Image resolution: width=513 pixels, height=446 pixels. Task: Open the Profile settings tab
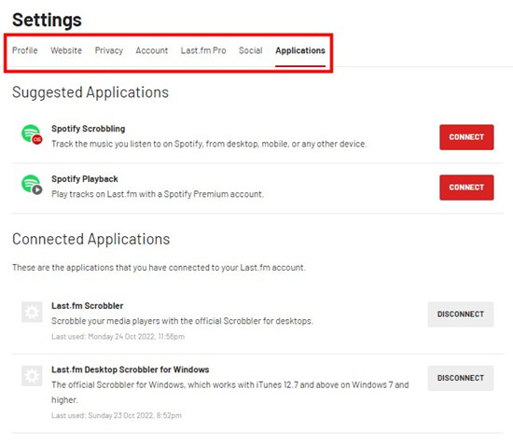[25, 50]
